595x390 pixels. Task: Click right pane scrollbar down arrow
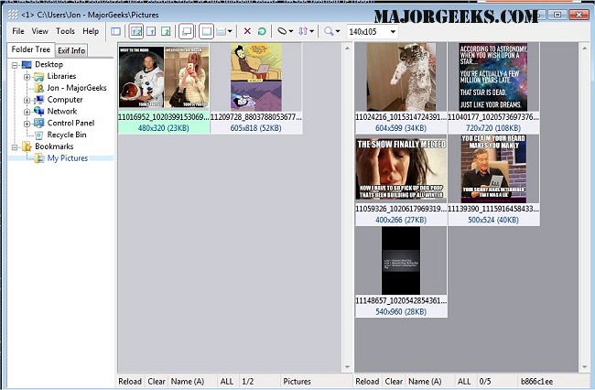(584, 367)
